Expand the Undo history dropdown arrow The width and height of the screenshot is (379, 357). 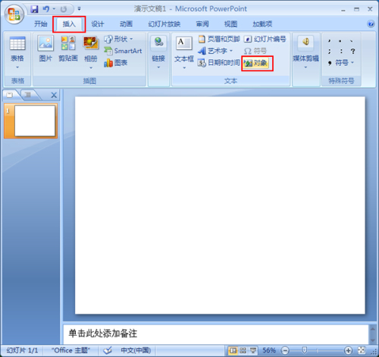point(54,9)
